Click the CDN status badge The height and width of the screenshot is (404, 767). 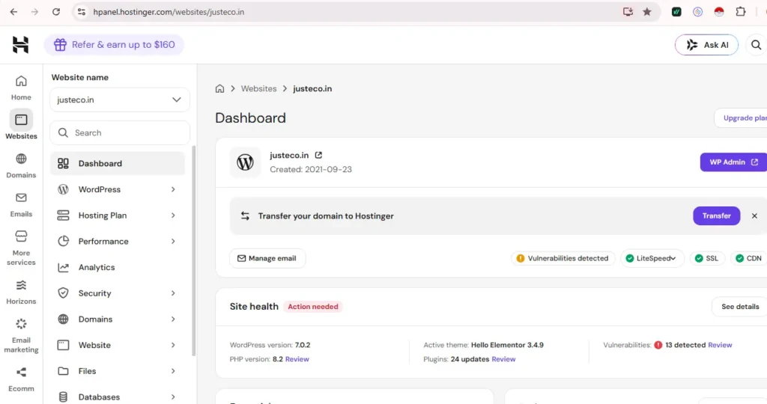click(748, 258)
